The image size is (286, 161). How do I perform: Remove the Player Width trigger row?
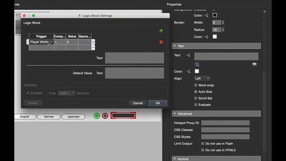[93, 42]
